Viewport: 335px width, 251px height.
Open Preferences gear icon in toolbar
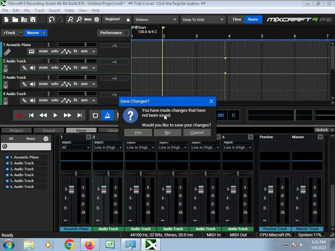click(97, 19)
